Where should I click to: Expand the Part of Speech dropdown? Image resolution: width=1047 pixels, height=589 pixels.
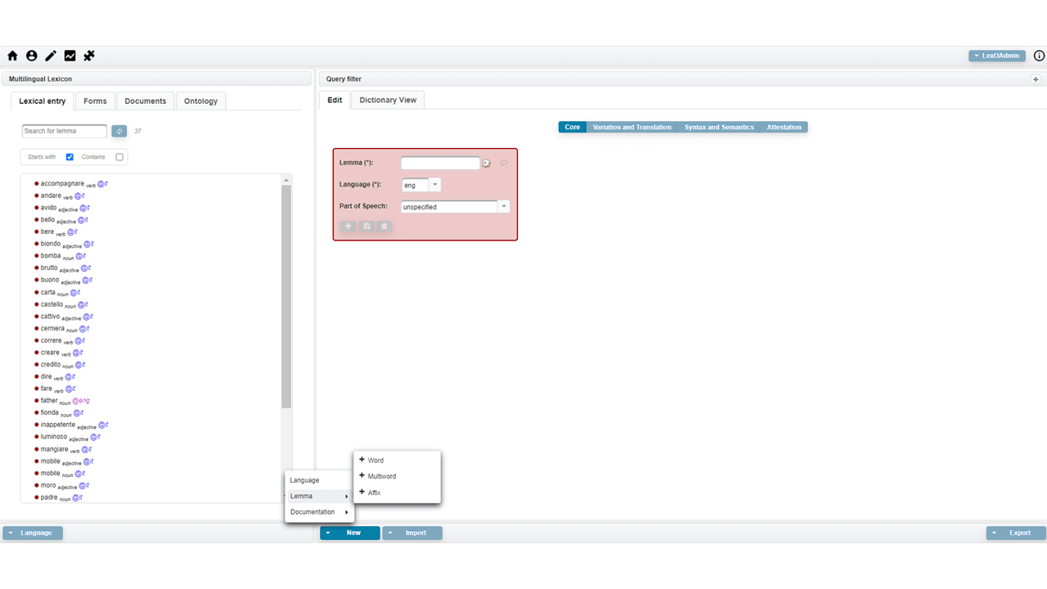(x=504, y=207)
